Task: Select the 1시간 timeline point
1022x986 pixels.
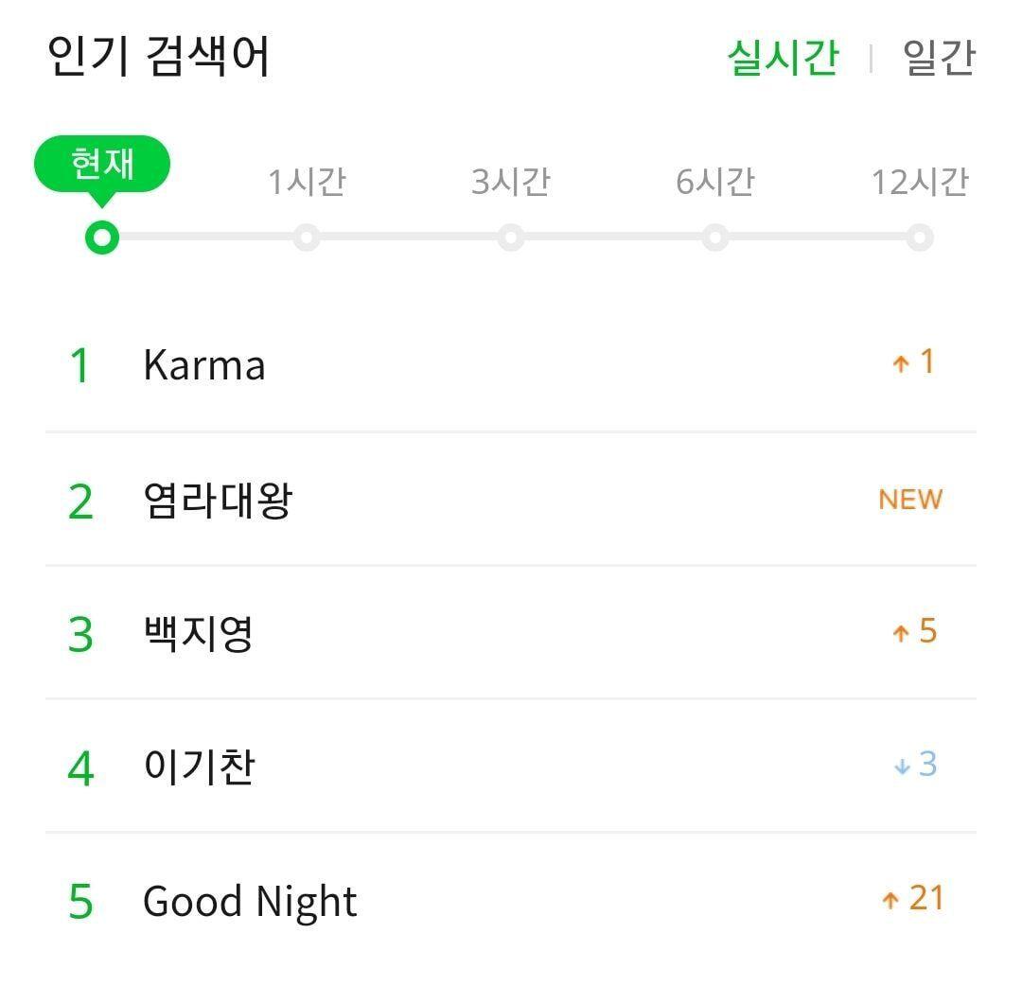Action: point(307,237)
